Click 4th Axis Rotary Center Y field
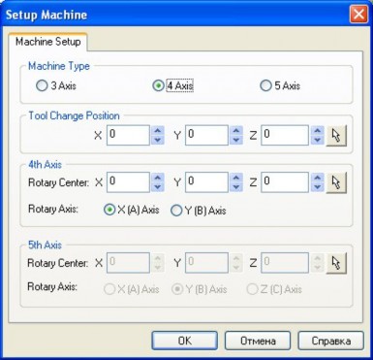The width and height of the screenshot is (373, 360). (207, 182)
